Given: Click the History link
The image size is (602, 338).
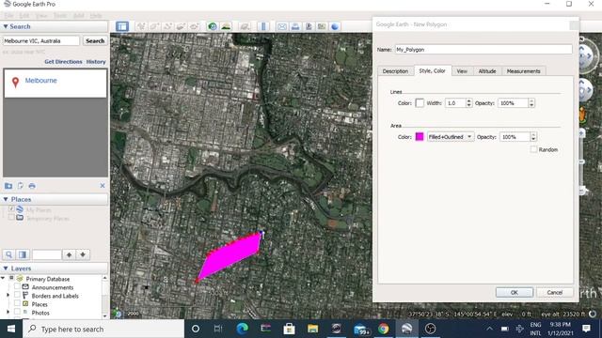Looking at the screenshot, I should point(96,61).
